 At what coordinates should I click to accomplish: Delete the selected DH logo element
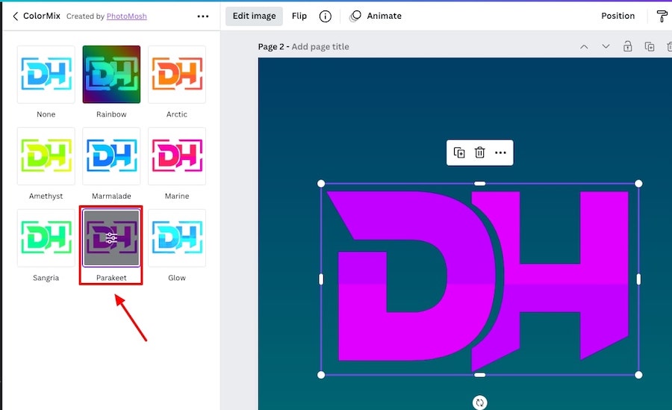coord(480,152)
